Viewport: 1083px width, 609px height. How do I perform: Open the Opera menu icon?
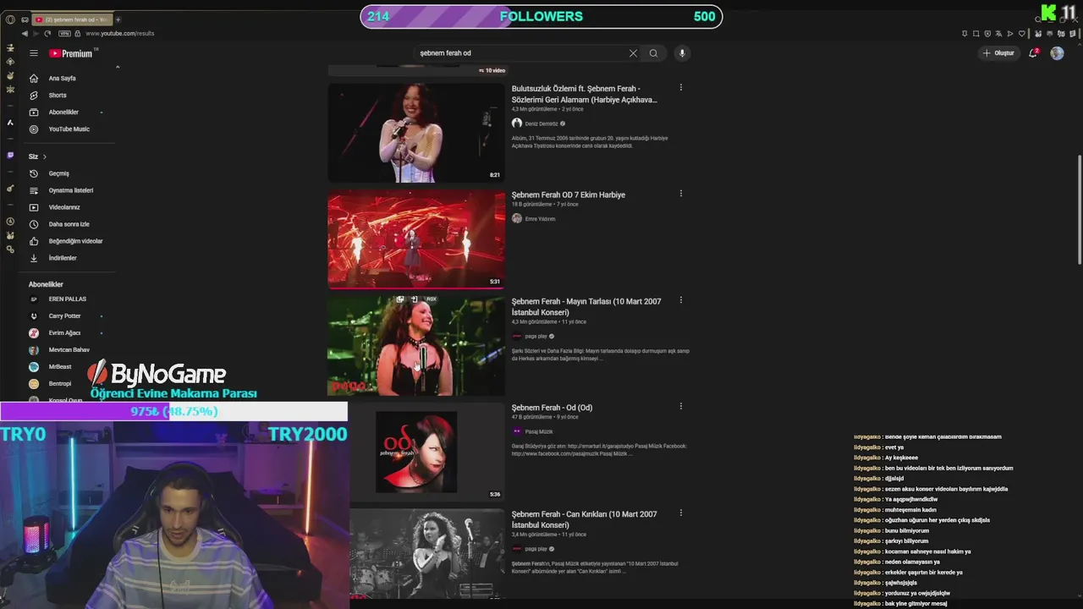(x=10, y=19)
